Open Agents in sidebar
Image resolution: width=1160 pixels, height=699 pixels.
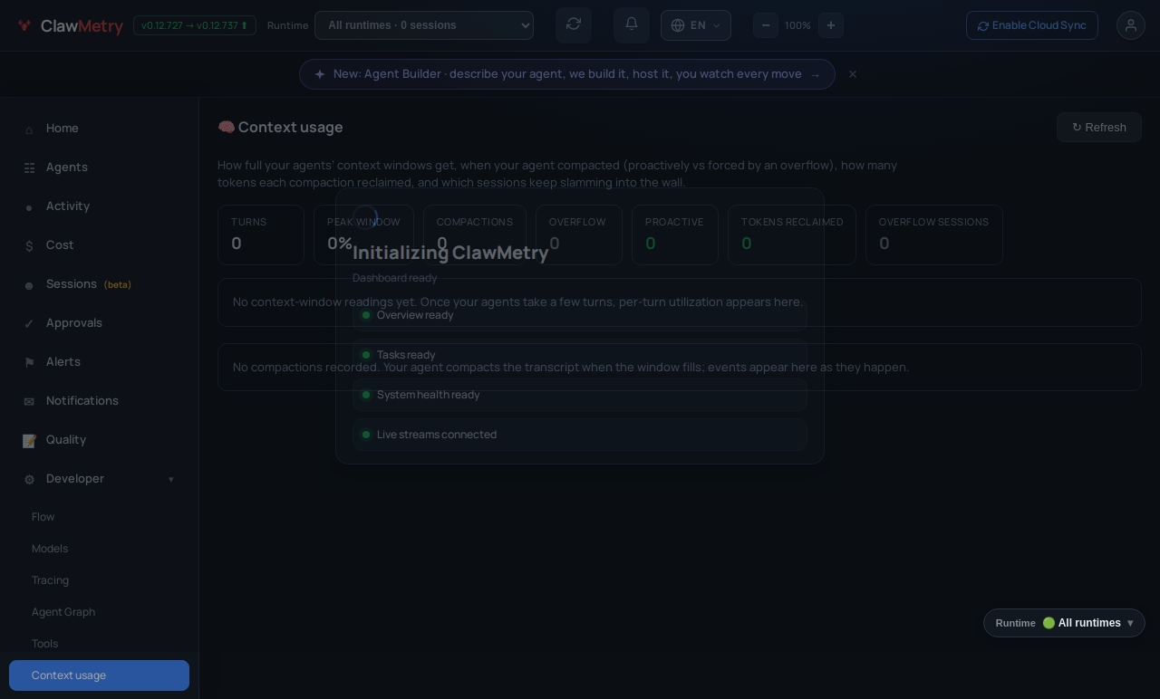point(100,168)
